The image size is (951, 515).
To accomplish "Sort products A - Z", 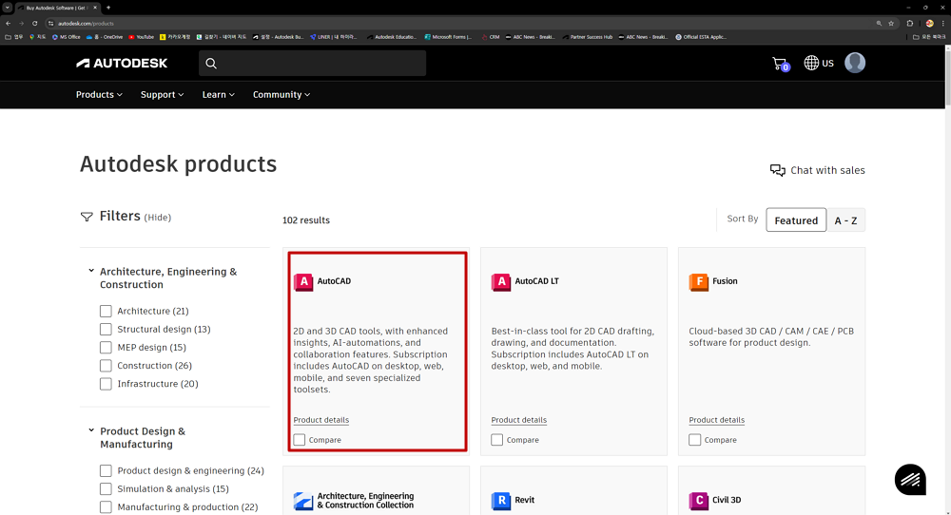I will 845,220.
